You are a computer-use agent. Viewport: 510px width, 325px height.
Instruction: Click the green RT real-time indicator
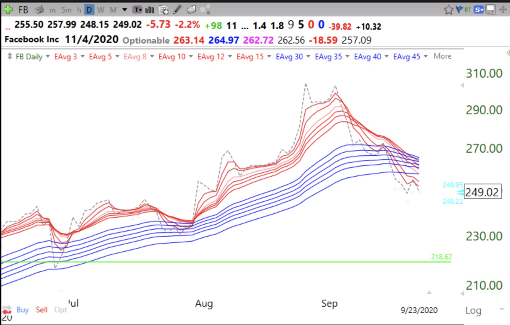tap(467, 10)
